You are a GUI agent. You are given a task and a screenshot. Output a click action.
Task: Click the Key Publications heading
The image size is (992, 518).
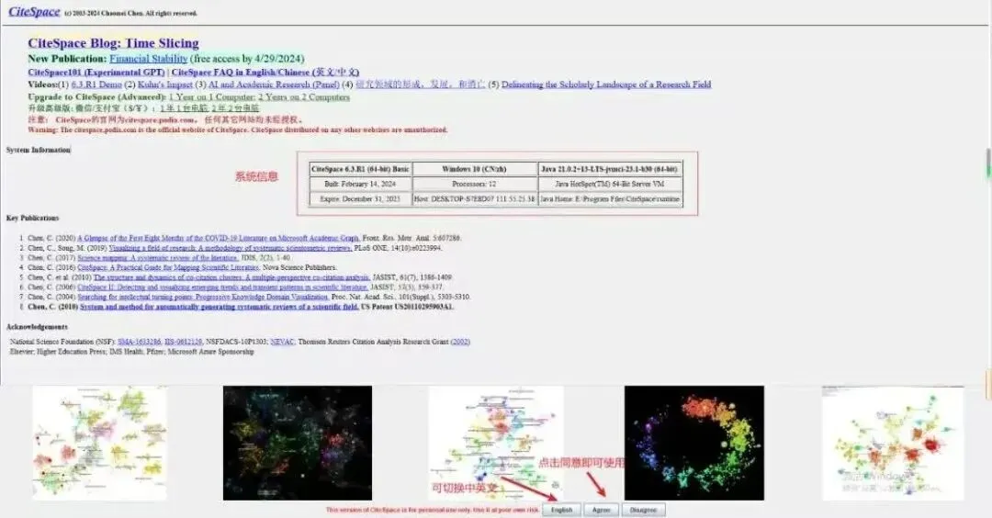[x=33, y=218]
